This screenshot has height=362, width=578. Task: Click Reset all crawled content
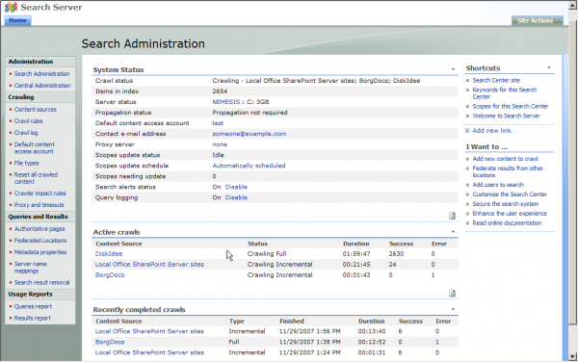tap(36, 178)
